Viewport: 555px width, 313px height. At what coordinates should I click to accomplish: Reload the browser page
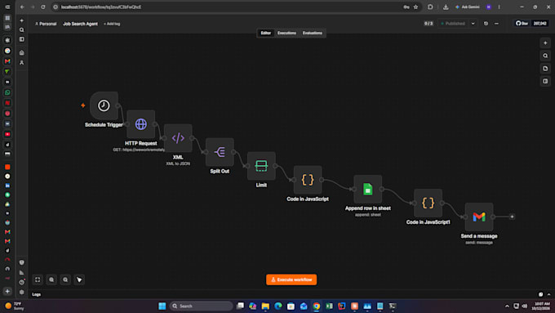tap(42, 7)
